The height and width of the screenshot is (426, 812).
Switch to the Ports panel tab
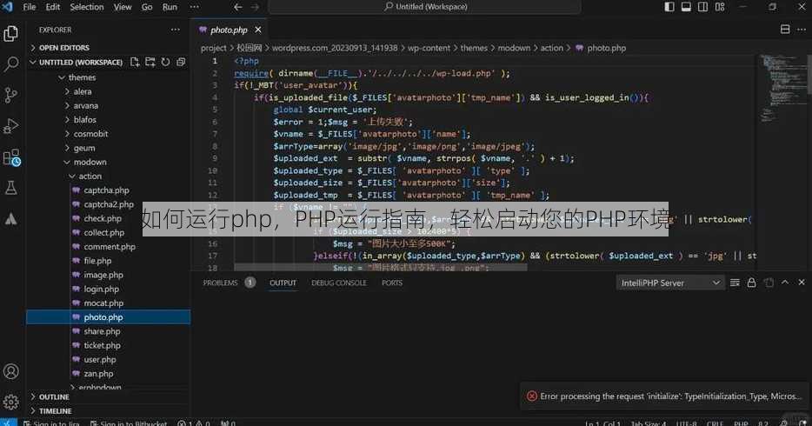point(392,283)
